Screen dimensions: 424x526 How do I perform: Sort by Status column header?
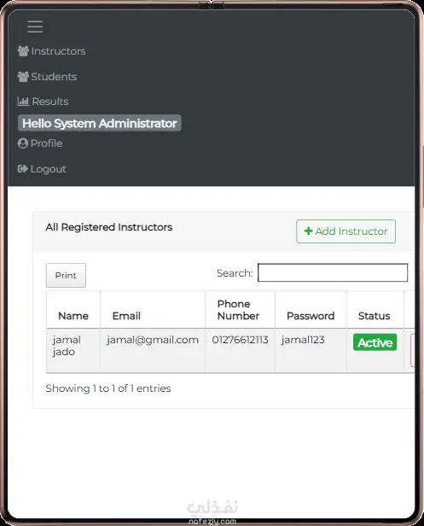click(375, 310)
